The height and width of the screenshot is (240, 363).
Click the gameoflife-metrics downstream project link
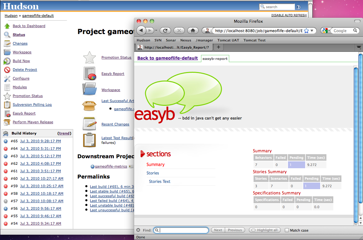111,166
